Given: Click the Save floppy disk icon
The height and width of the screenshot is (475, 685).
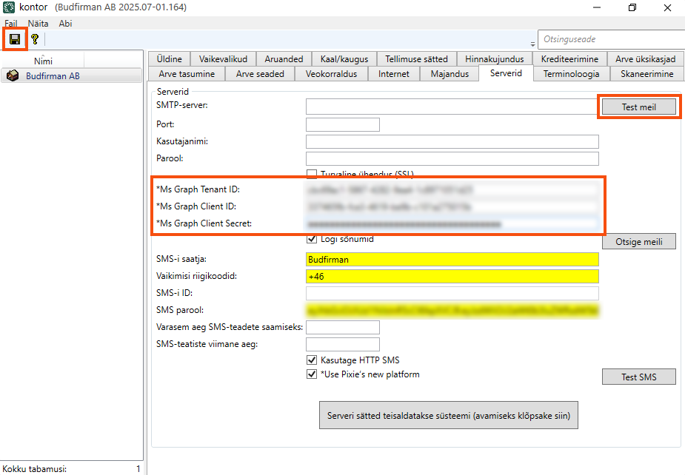Looking at the screenshot, I should click(15, 38).
